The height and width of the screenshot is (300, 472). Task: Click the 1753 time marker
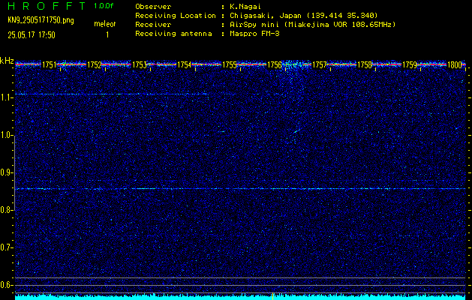[140, 64]
